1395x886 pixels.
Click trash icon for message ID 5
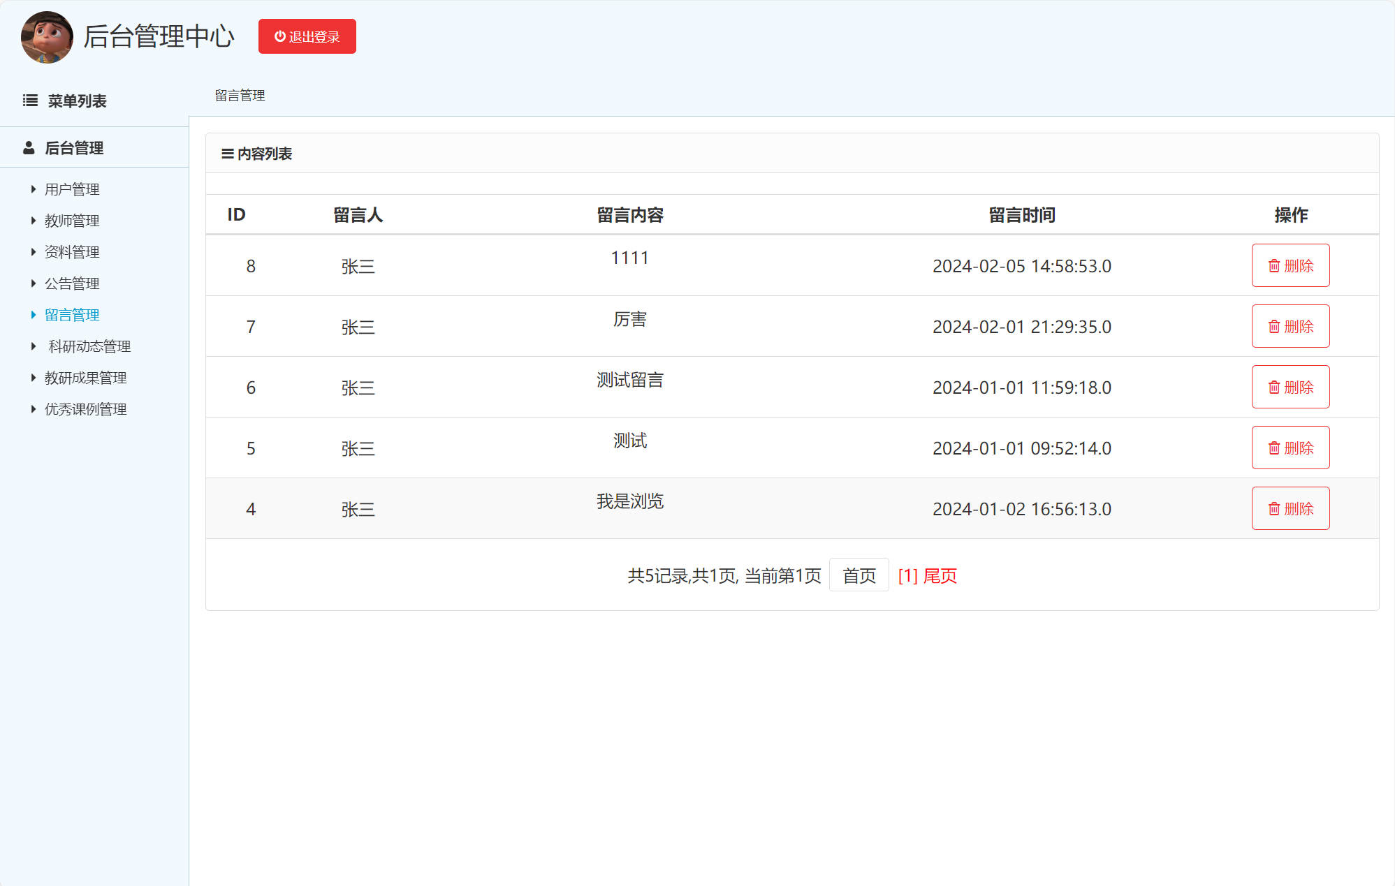click(x=1273, y=448)
